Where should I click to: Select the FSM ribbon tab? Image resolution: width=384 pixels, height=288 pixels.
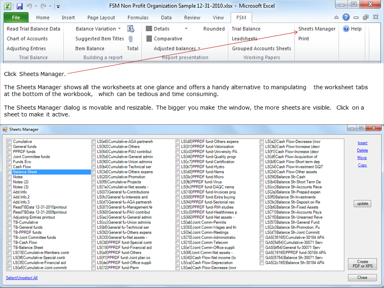[241, 18]
